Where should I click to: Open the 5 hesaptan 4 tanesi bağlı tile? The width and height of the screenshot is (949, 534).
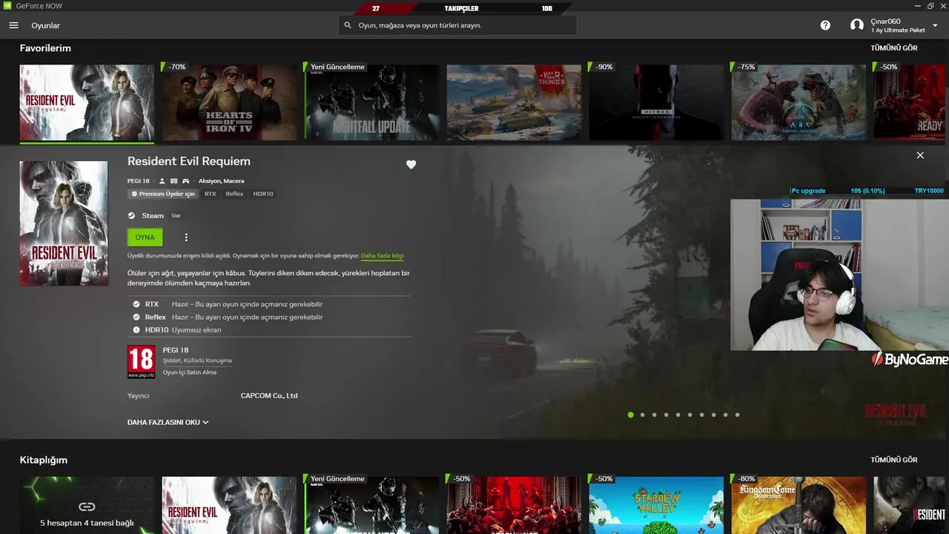pos(87,505)
